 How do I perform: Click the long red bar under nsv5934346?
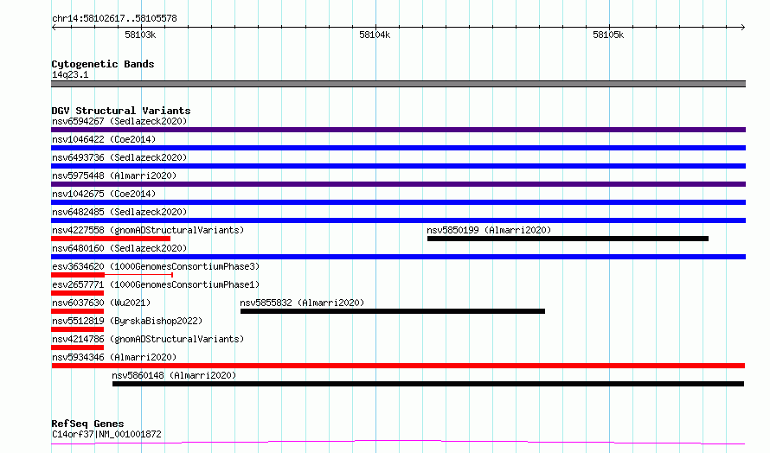[x=398, y=366]
